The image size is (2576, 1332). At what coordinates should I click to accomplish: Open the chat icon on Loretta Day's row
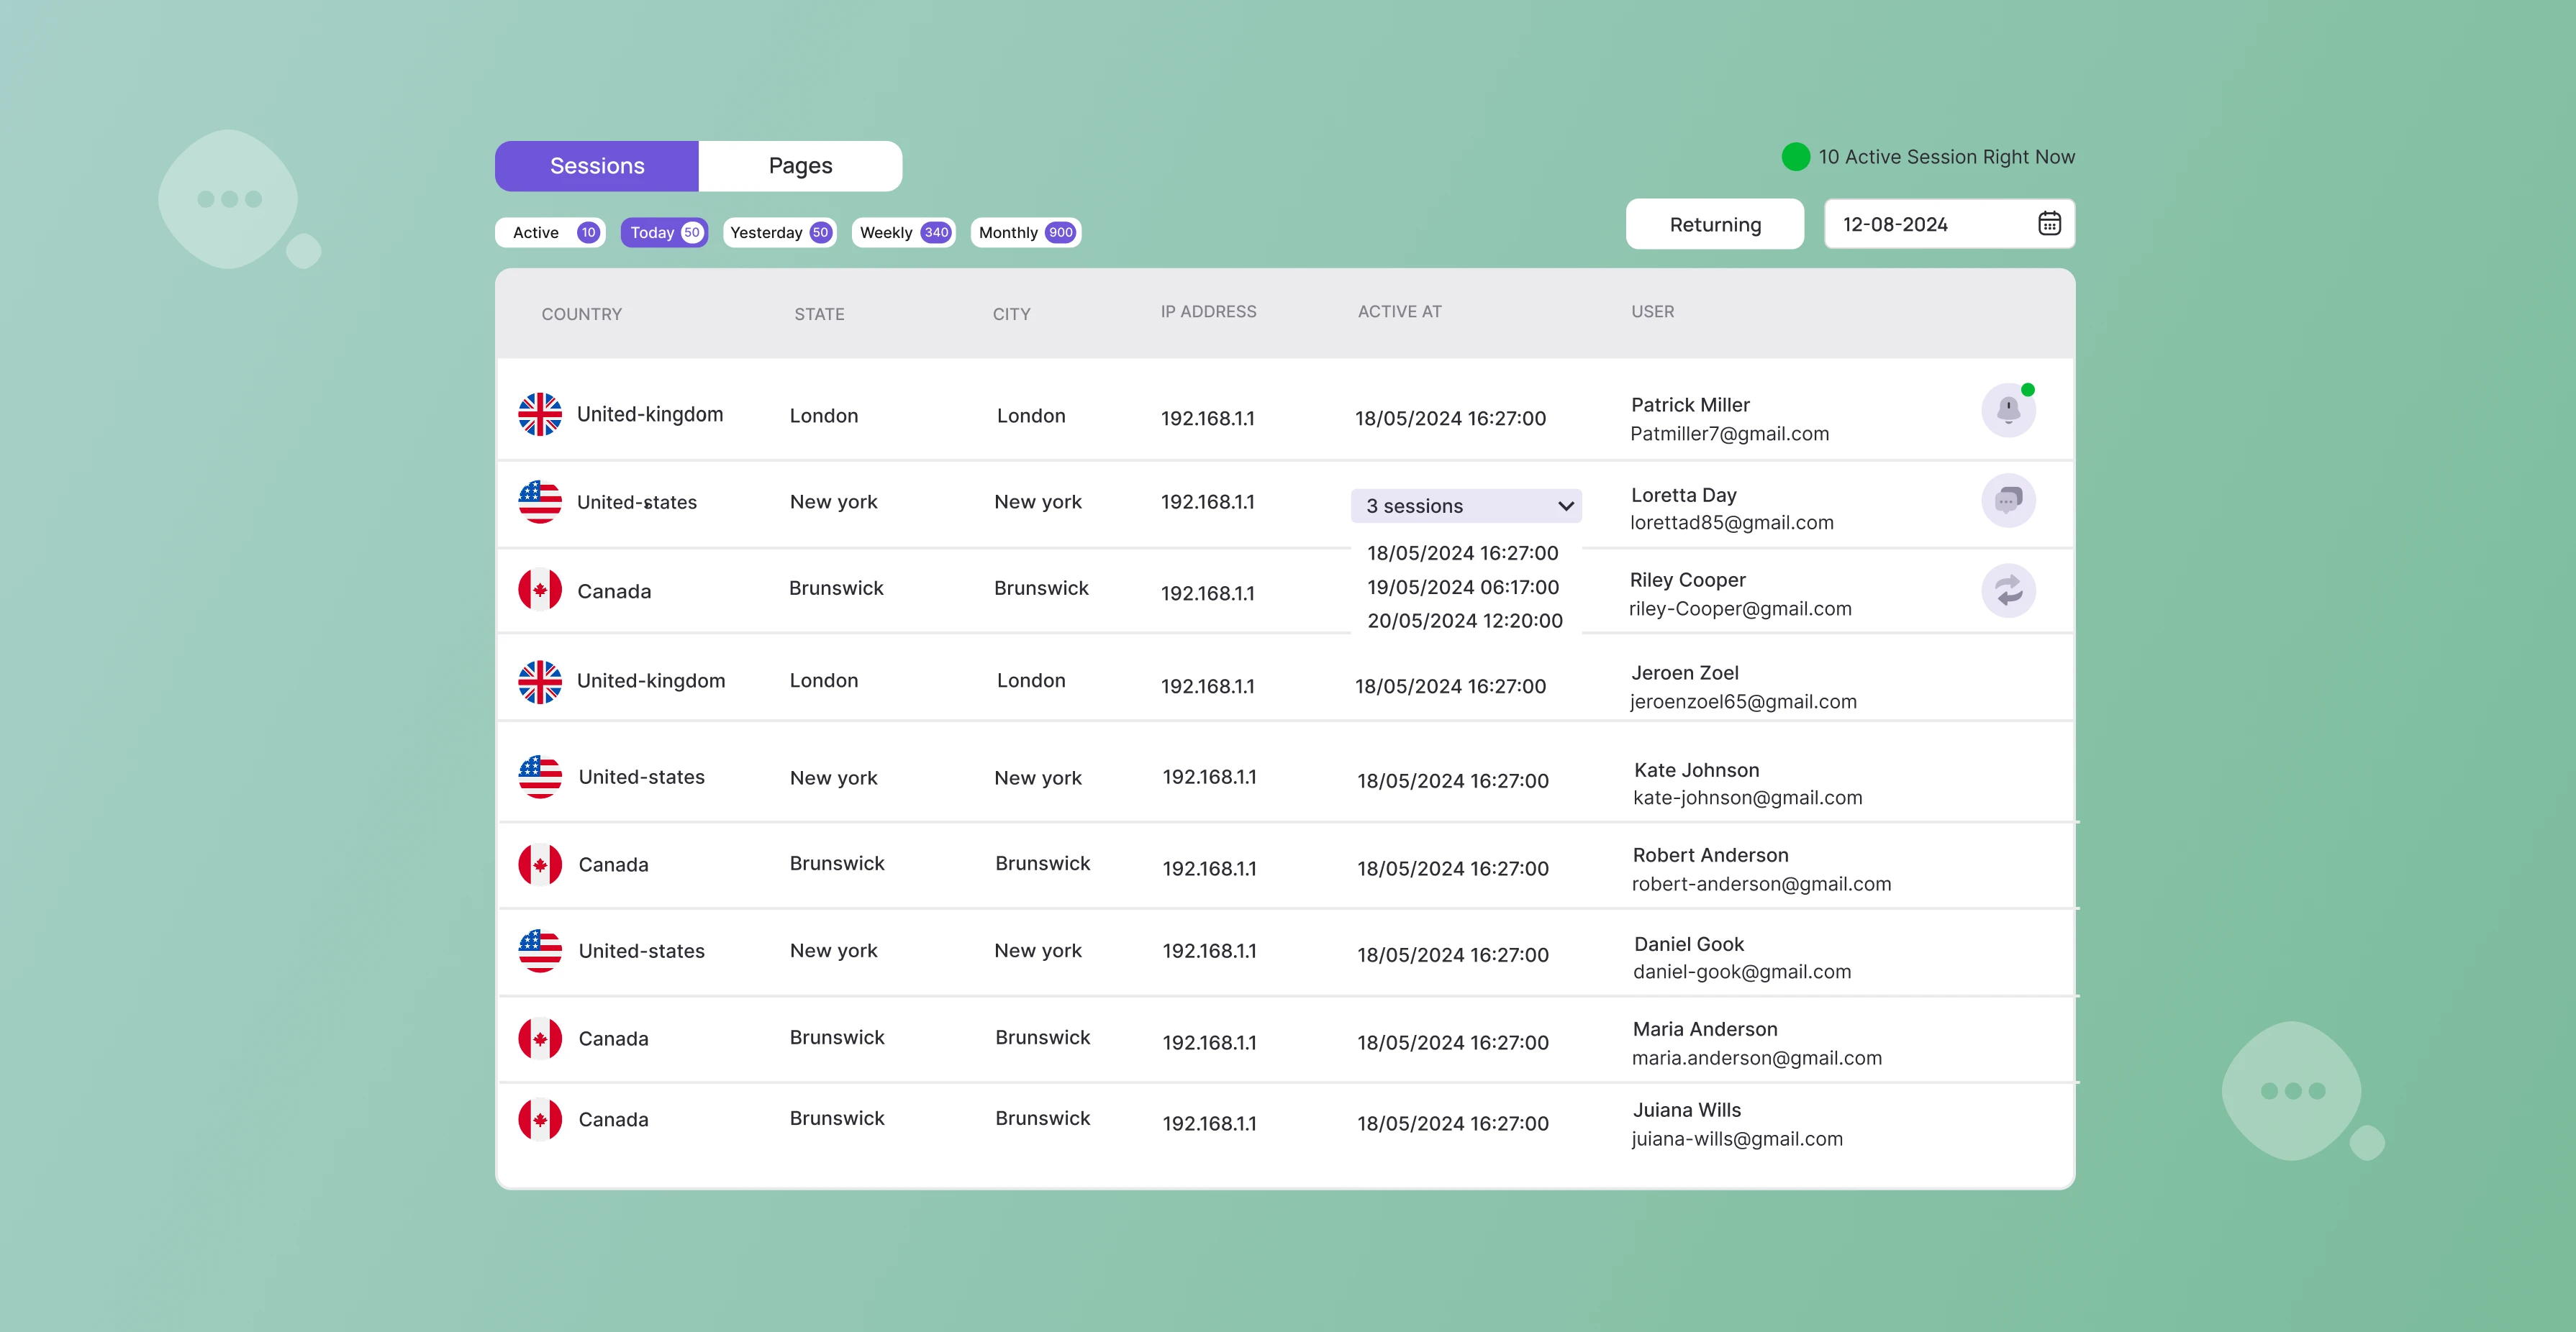coord(2009,501)
